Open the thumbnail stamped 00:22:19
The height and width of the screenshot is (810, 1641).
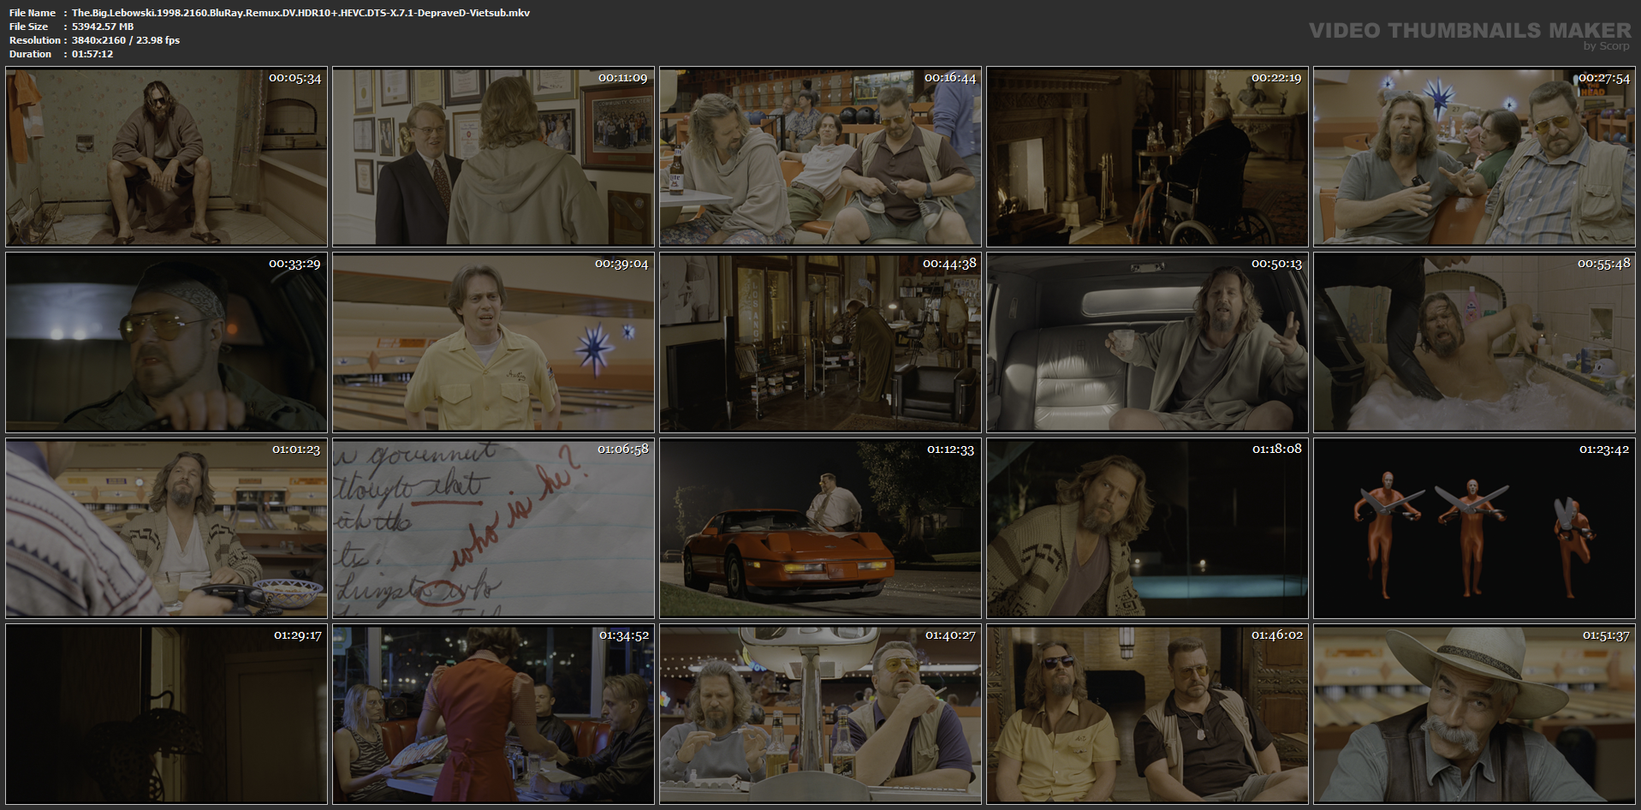pos(1147,157)
